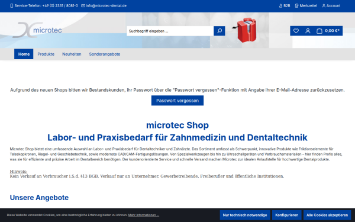Open the B2B link in top bar

click(x=285, y=6)
